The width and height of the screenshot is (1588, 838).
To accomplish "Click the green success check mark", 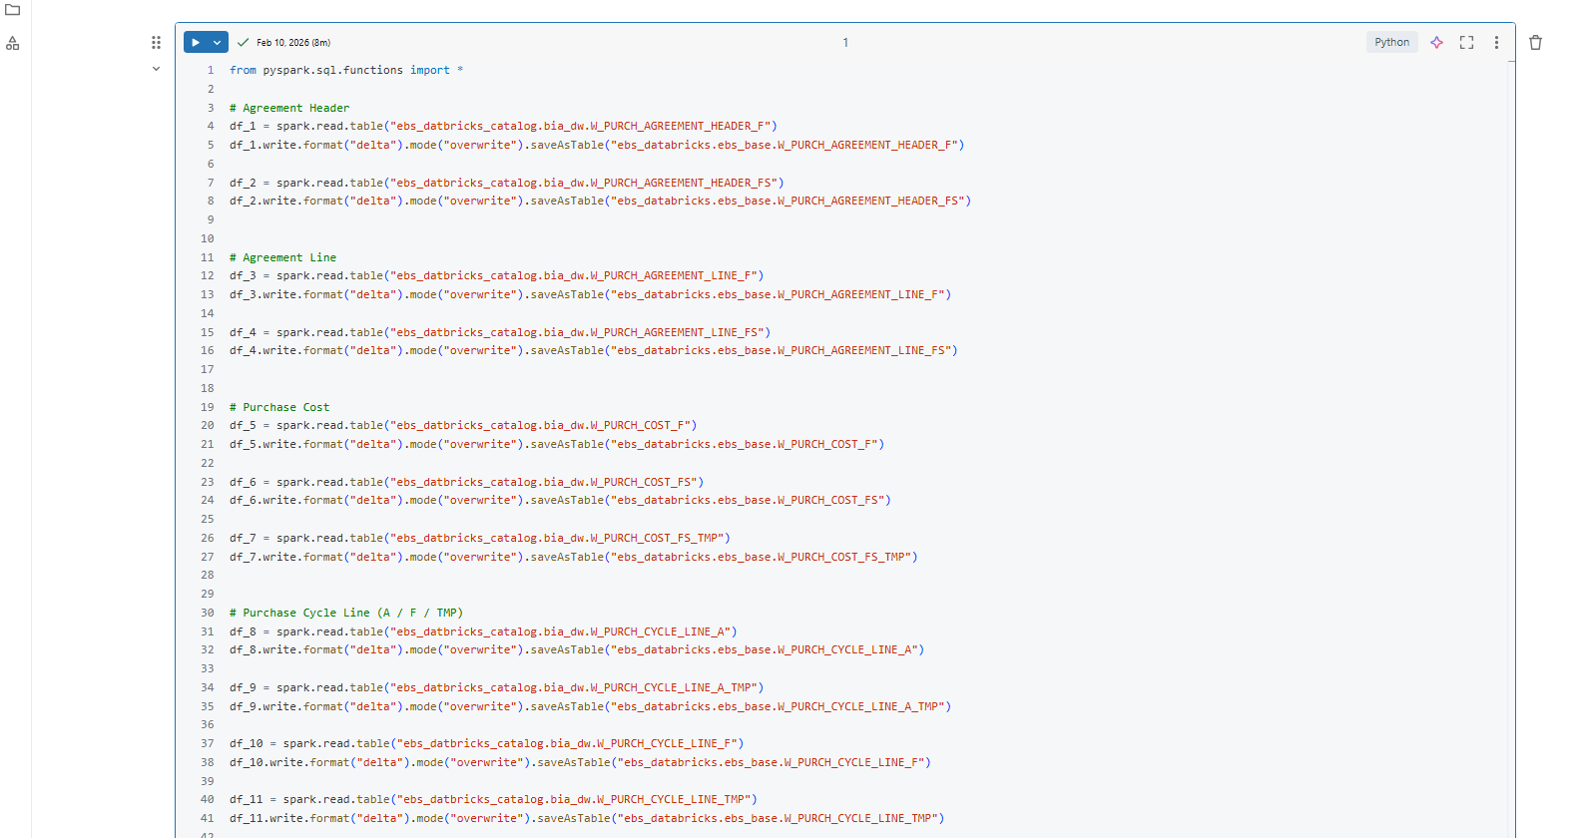I will click(x=243, y=43).
